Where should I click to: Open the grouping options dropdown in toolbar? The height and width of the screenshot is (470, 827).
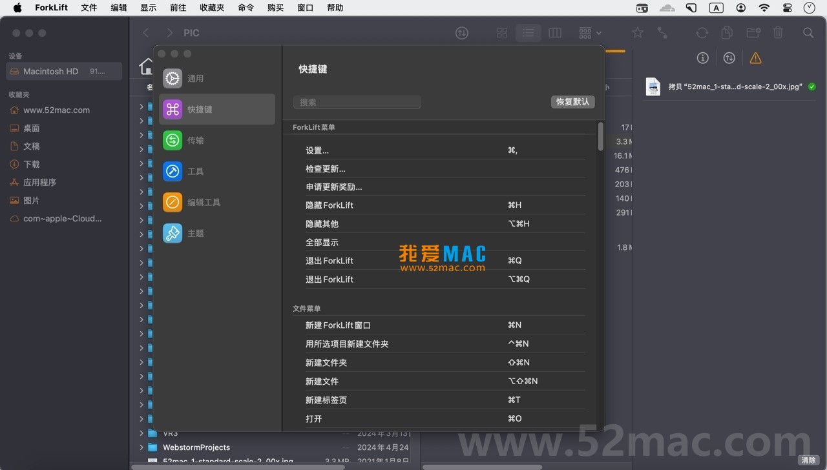590,33
